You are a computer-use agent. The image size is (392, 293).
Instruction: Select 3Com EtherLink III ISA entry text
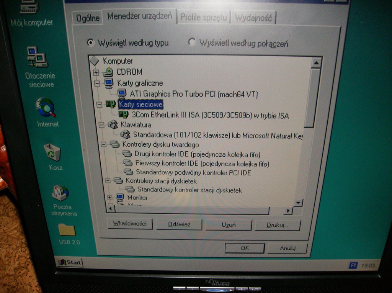[210, 115]
